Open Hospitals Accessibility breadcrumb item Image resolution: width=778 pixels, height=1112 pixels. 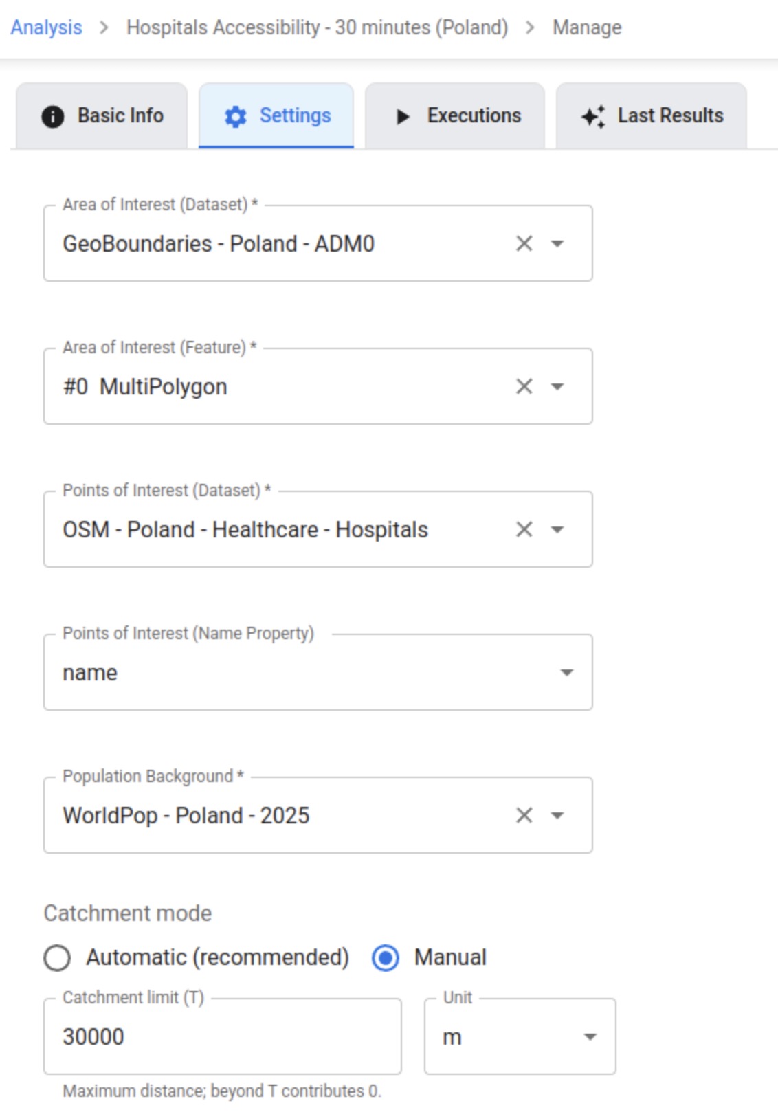coord(317,27)
